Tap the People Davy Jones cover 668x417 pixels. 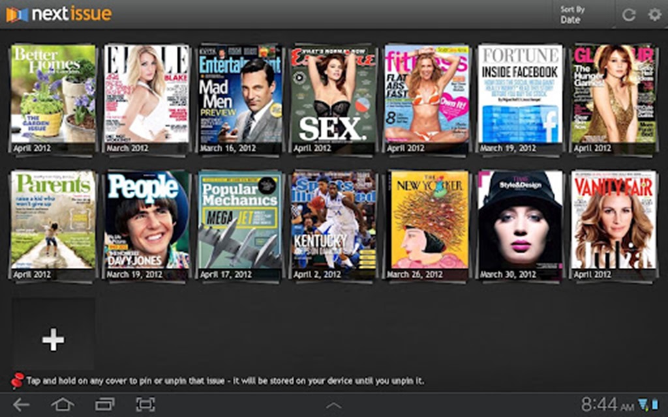[x=147, y=220]
